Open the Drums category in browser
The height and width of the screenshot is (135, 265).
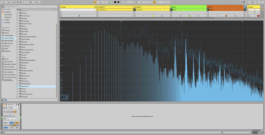coord(7,33)
